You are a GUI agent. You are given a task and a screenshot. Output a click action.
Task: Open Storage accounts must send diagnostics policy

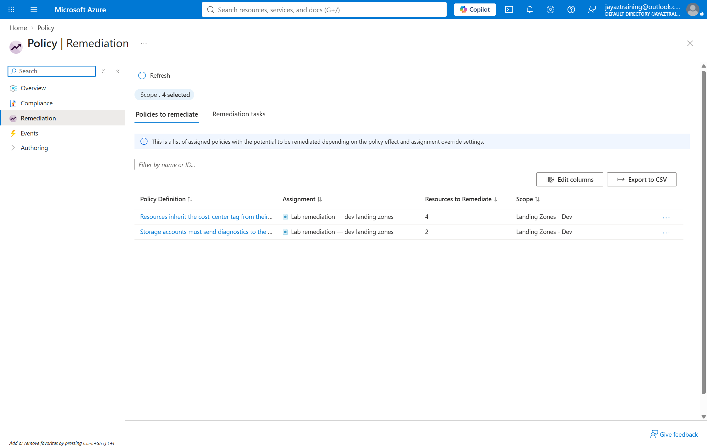click(x=206, y=232)
